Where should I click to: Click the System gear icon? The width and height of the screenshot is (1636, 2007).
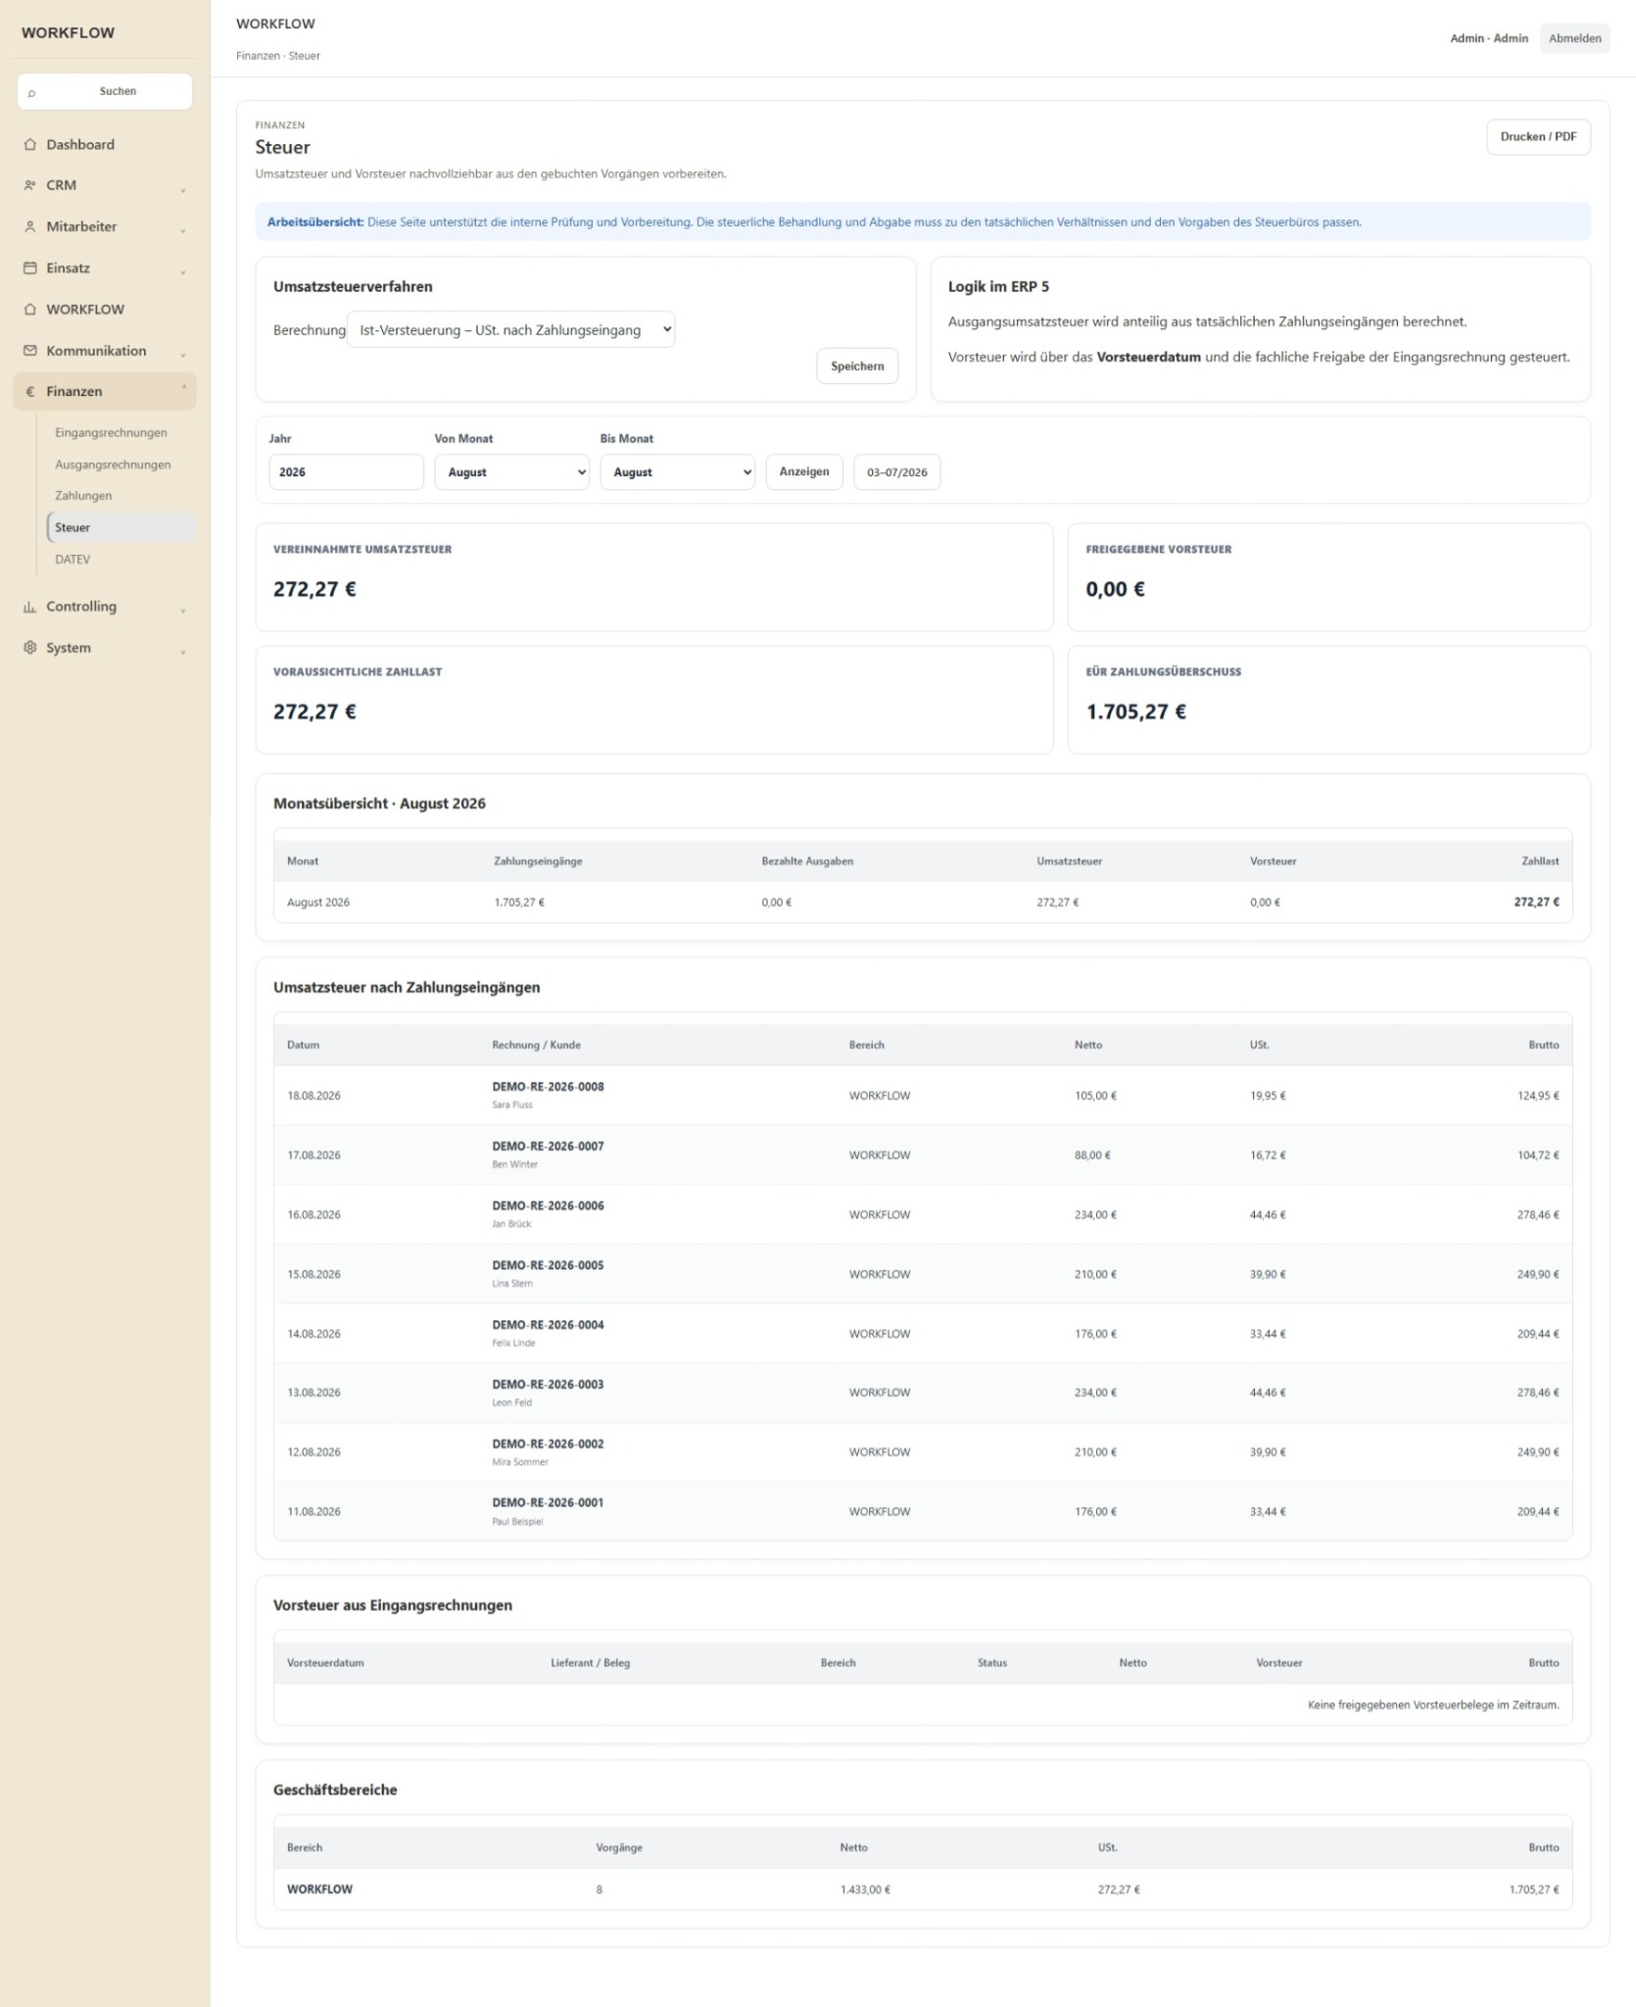pyautogui.click(x=30, y=648)
